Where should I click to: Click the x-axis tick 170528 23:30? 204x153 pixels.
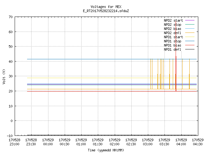pyautogui.click(x=31, y=142)
